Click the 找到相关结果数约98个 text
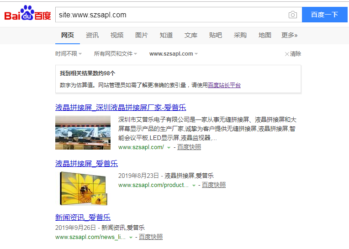 click(x=87, y=73)
